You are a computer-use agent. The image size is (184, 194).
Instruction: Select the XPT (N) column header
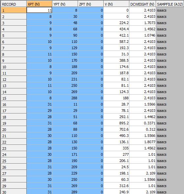[39, 4]
